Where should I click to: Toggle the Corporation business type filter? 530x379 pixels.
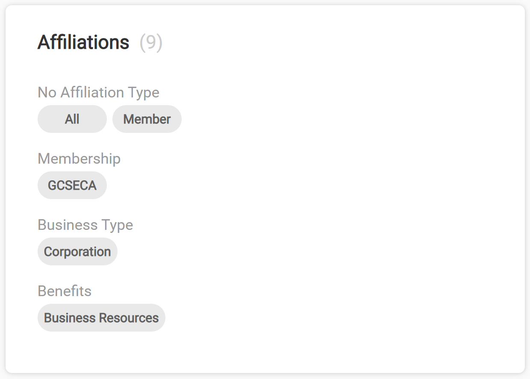(x=77, y=251)
